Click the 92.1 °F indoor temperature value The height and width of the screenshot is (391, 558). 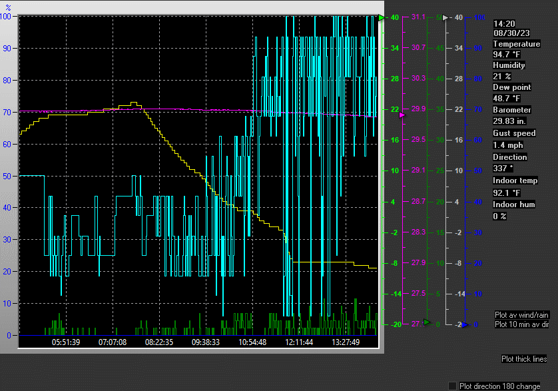(x=507, y=193)
